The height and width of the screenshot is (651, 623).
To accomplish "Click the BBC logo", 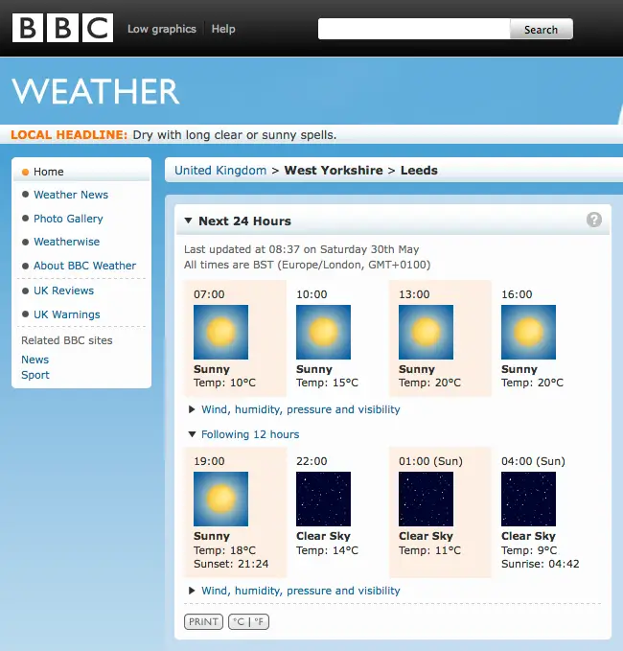I will coord(62,29).
